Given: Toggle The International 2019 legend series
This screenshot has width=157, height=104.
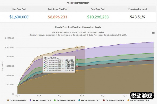Looking at the screenshot, I should 40,100.
